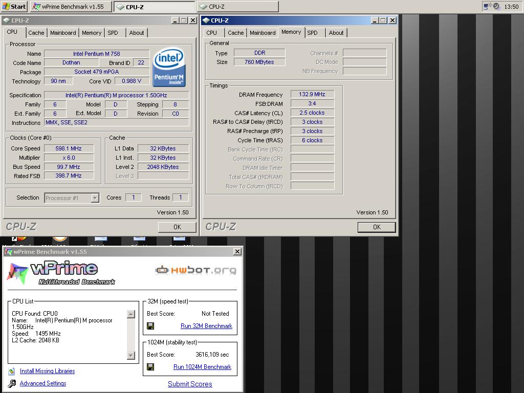Click the 1024M best score 3616,109 sec
This screenshot has width=524, height=393.
click(212, 355)
